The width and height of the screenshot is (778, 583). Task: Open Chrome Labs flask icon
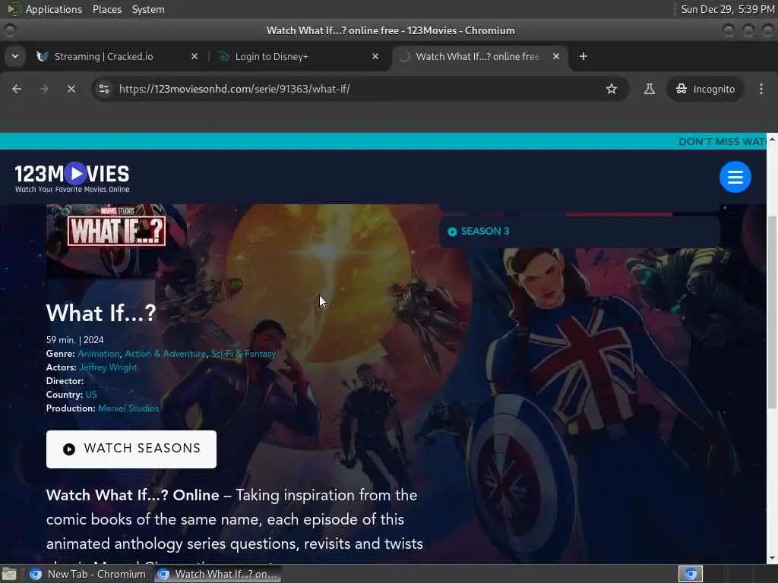(x=649, y=90)
